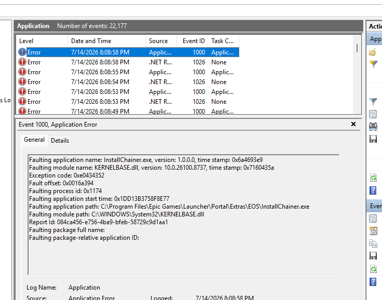Click the 'Faulting module name: KERNELBASE.dll' line
Viewport: 382px width, 300px height.
[x=151, y=168]
